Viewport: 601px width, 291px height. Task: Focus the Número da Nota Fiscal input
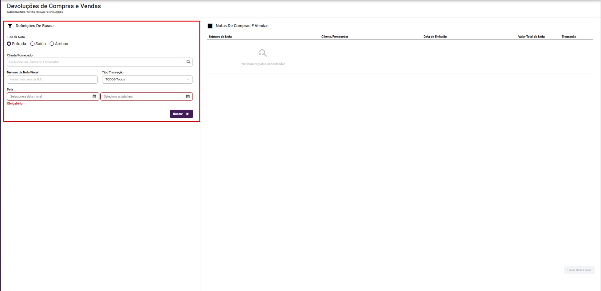52,79
